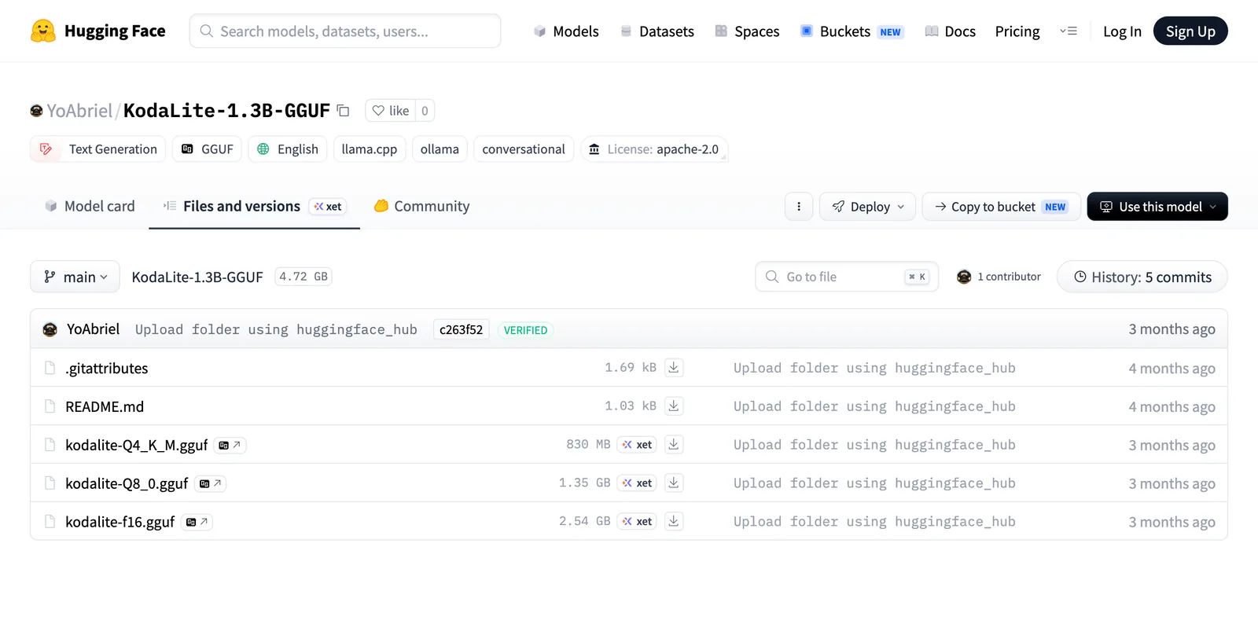Image resolution: width=1258 pixels, height=624 pixels.
Task: Click the English language tag
Action: (287, 149)
